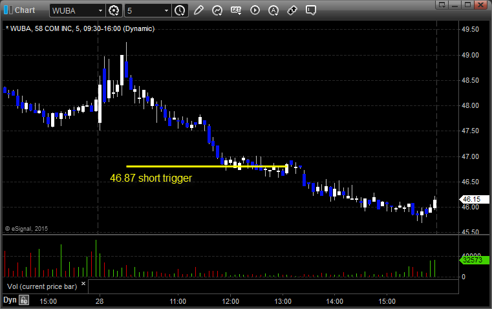Expand the interval 5 dropdown

[x=167, y=10]
